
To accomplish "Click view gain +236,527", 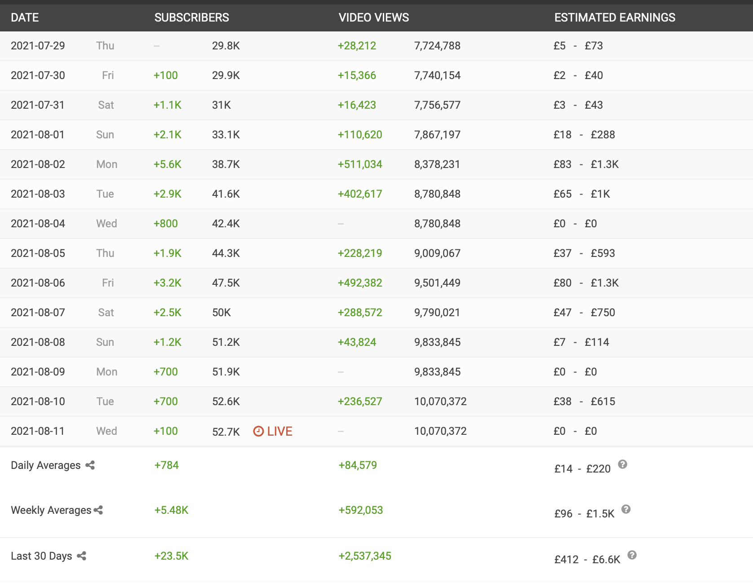I will [360, 402].
